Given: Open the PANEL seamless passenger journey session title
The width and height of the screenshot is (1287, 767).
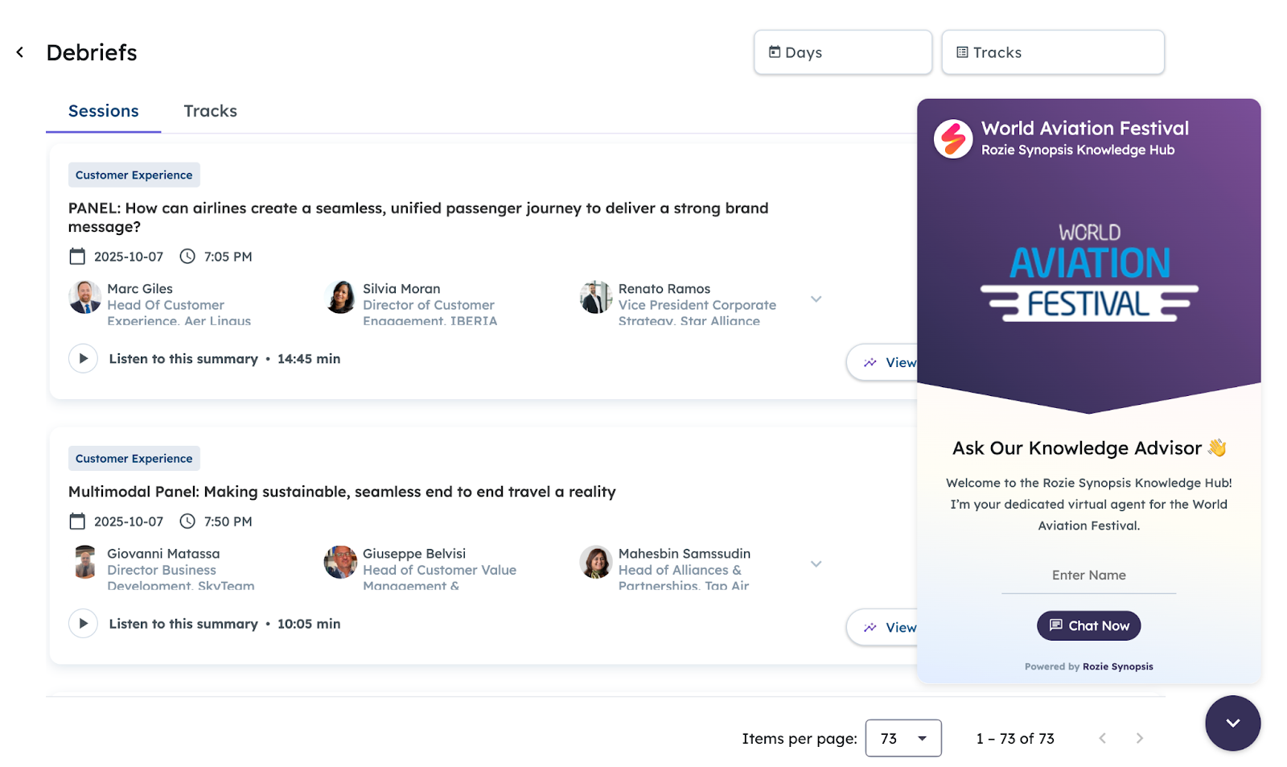Looking at the screenshot, I should pyautogui.click(x=418, y=217).
